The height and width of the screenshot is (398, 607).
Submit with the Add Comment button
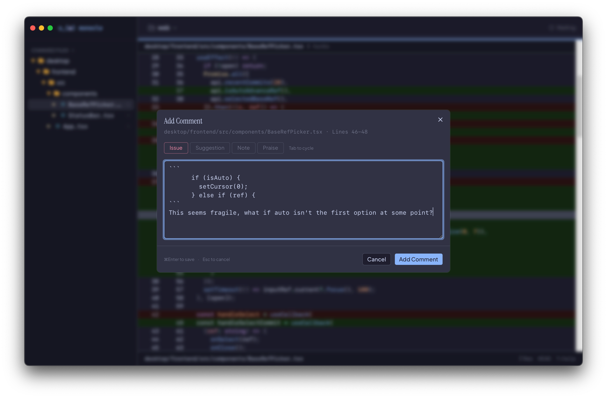[418, 259]
